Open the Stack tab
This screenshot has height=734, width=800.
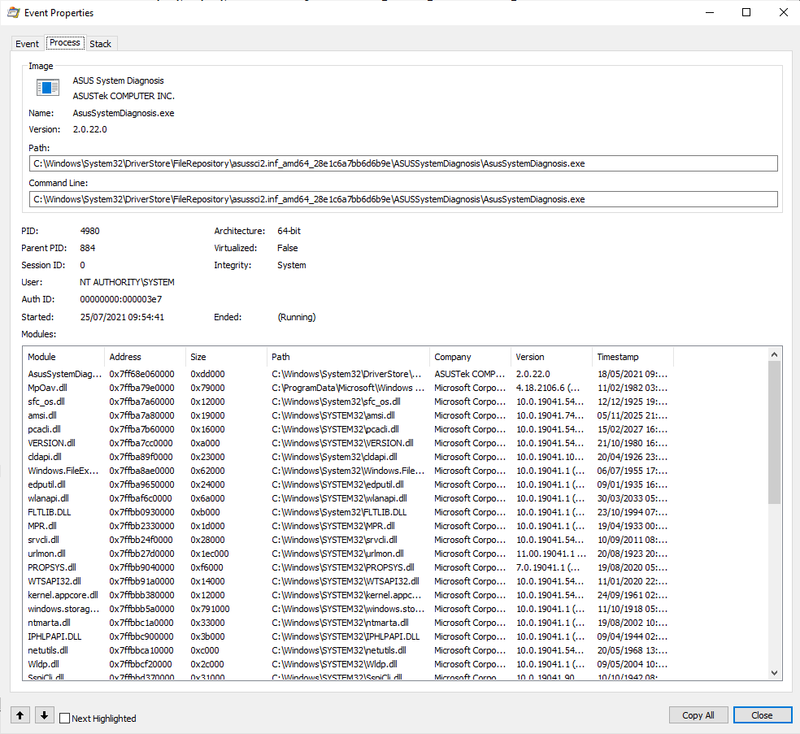101,44
